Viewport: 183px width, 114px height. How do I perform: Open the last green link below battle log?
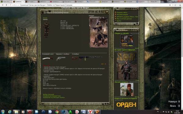coord(54,98)
